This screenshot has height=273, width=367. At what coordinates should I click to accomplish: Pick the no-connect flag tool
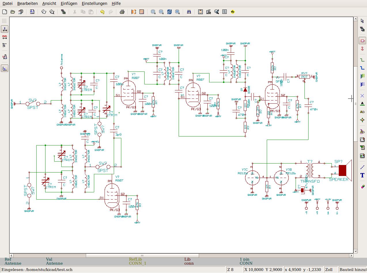click(x=362, y=96)
